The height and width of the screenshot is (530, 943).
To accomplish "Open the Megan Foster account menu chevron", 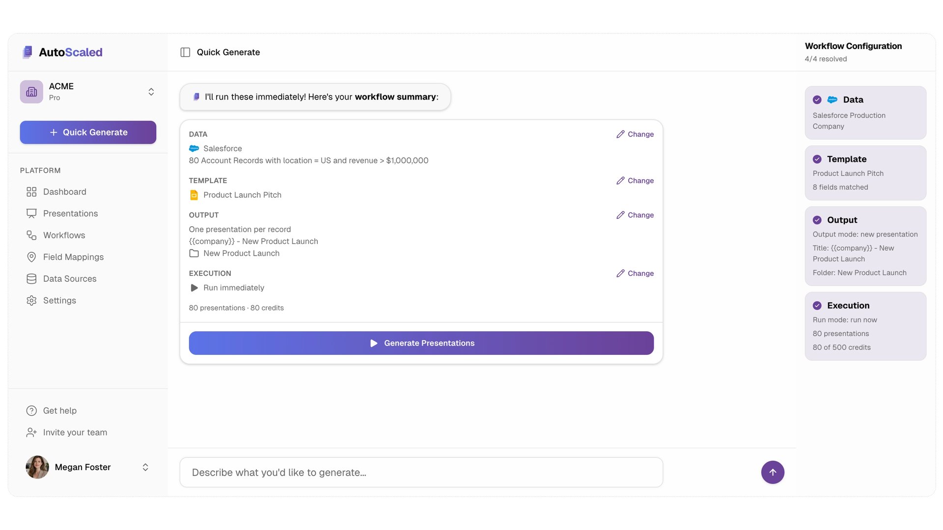I will point(145,467).
